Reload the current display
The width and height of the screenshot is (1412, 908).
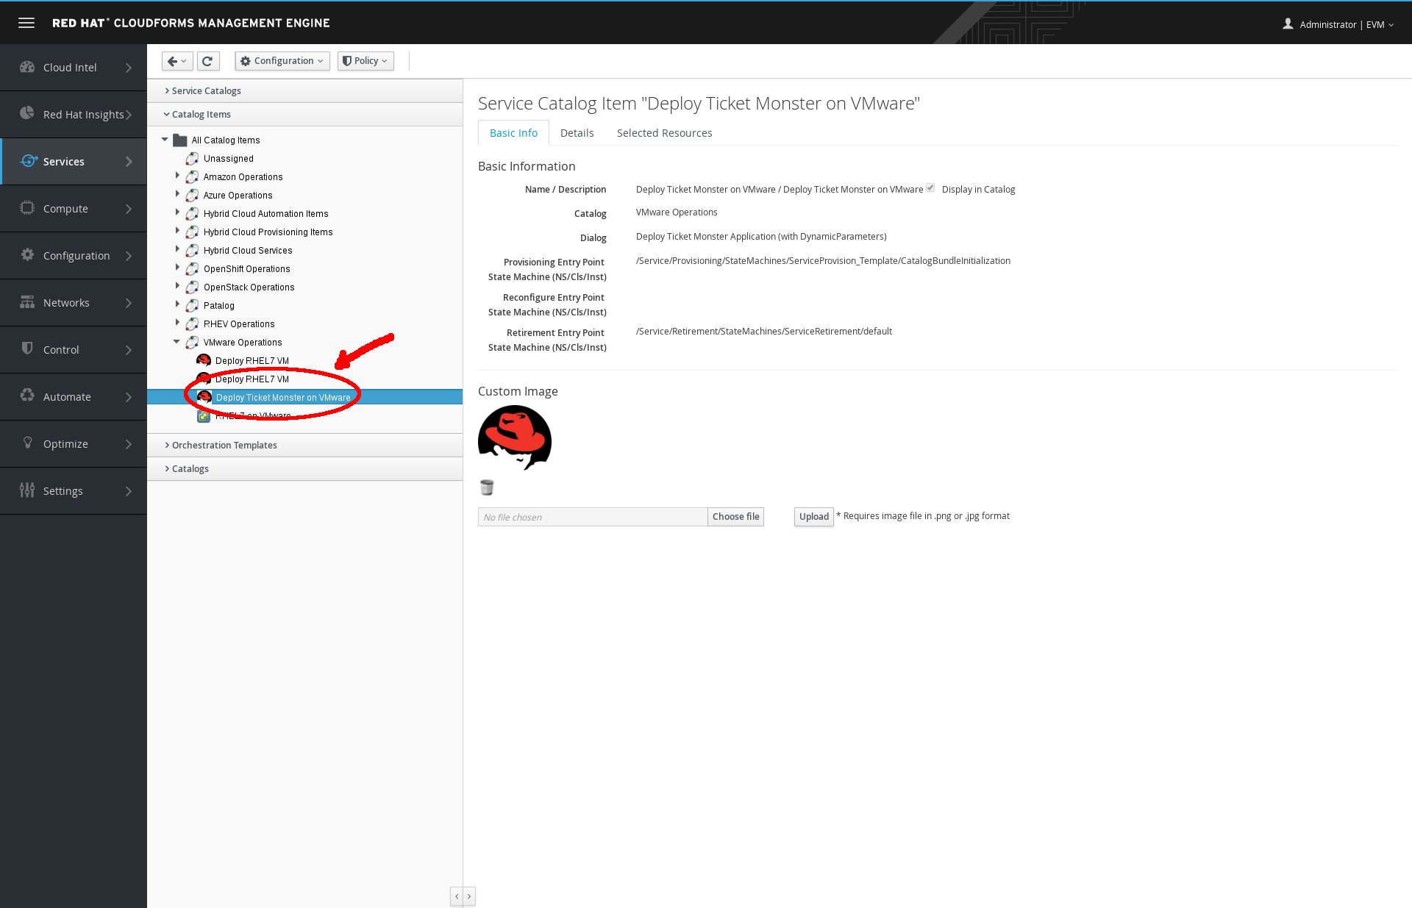point(208,61)
